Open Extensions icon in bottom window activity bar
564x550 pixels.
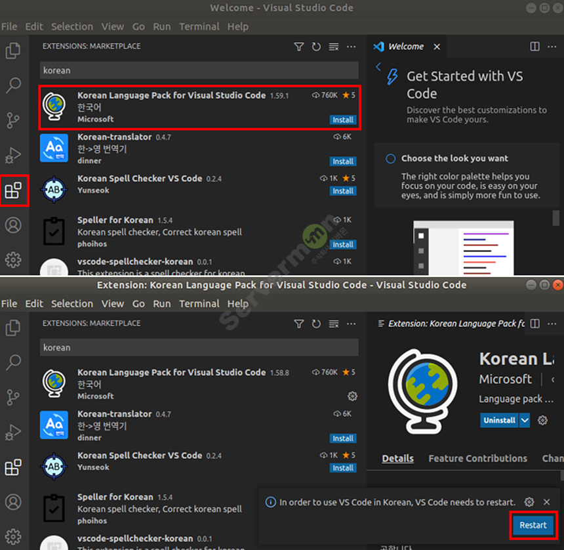click(13, 467)
